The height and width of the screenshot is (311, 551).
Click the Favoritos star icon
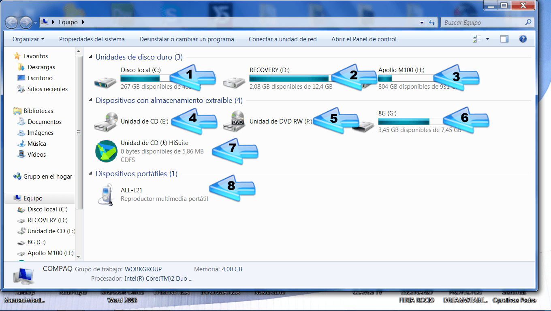pos(17,56)
